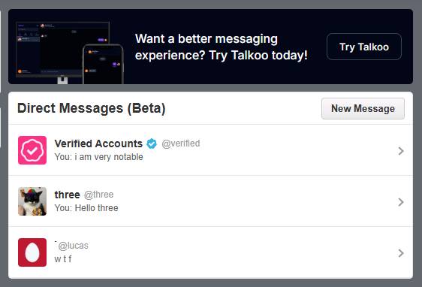This screenshot has width=422, height=287.
Task: Expand the lucas conversation chevron
Action: (x=401, y=253)
